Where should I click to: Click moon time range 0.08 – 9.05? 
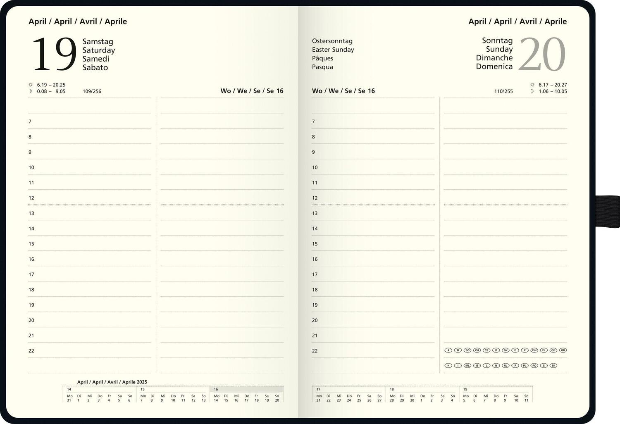[x=51, y=91]
